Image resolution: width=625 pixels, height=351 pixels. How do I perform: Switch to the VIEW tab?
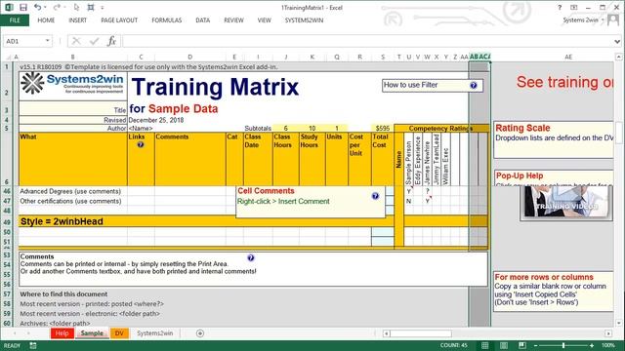click(264, 19)
